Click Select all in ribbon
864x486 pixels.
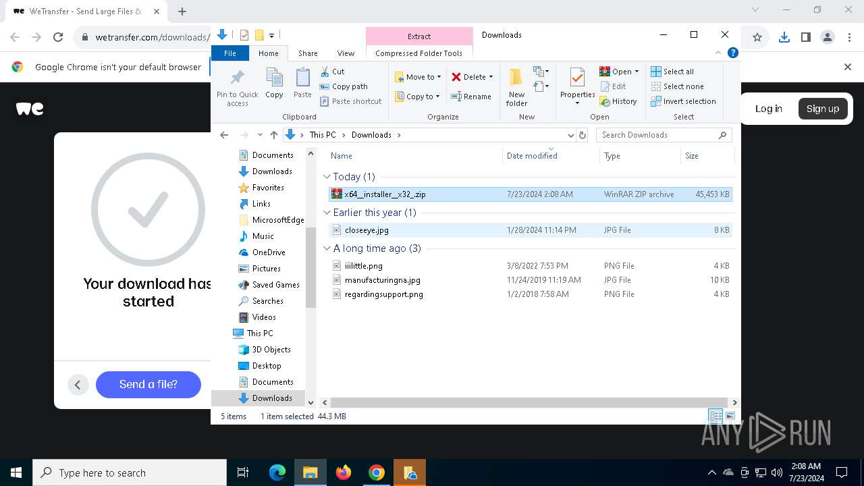672,72
